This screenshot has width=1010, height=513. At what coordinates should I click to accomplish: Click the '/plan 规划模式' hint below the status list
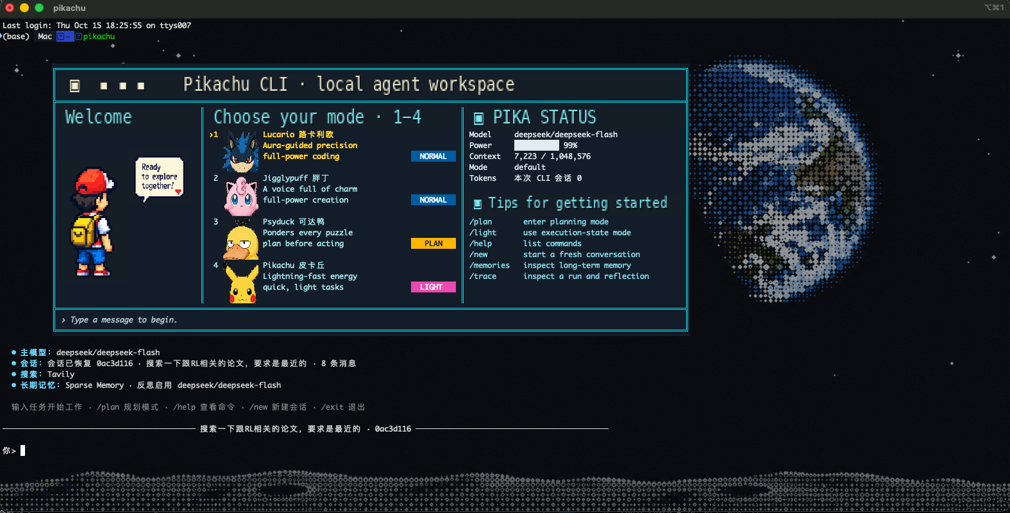(128, 407)
